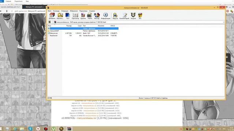234x131 pixels.
Task: Click the Защита (Protect) shield icon
Action: pos(133,16)
